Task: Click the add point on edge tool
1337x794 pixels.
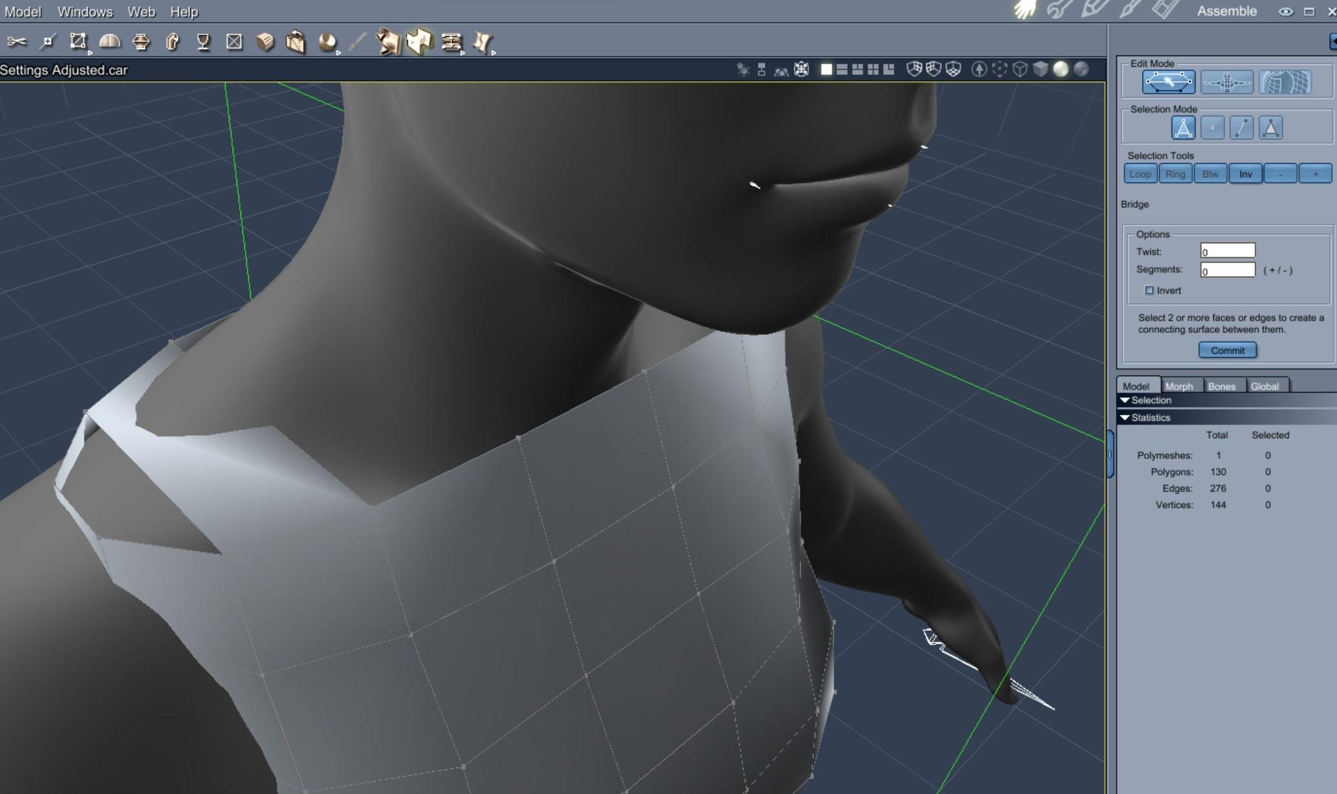Action: [x=47, y=42]
